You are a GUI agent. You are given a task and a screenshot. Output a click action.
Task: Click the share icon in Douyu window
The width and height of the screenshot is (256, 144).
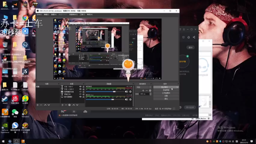(194, 37)
